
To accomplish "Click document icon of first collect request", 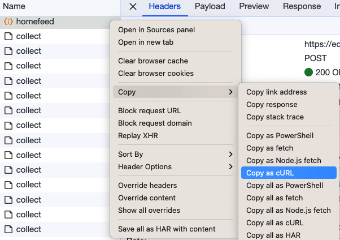I will click(x=8, y=36).
